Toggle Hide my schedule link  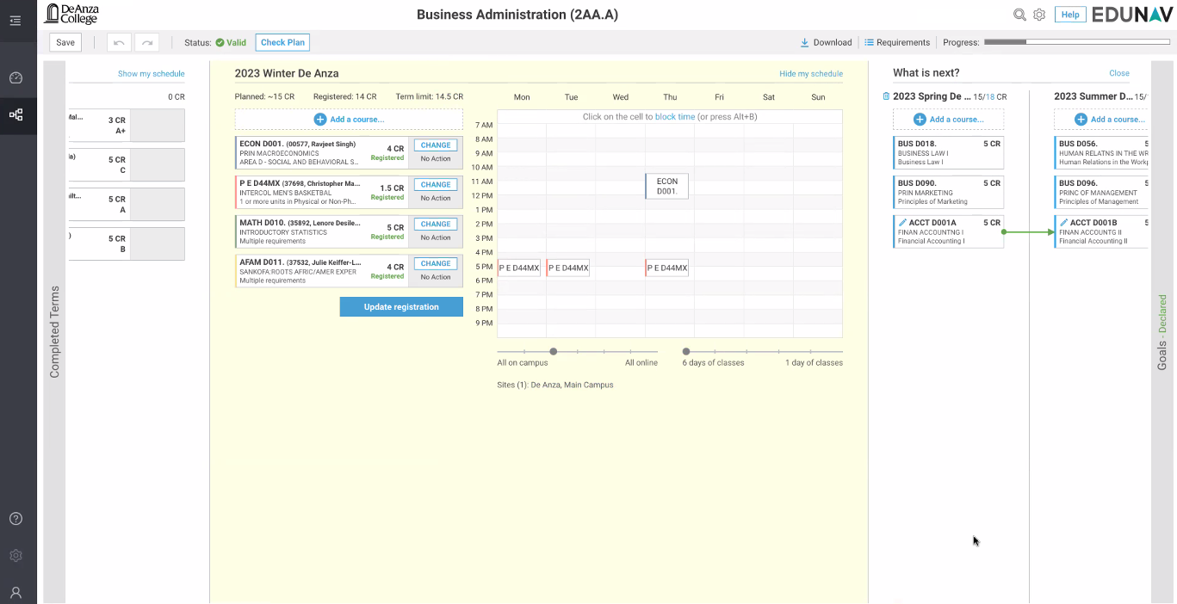(810, 74)
